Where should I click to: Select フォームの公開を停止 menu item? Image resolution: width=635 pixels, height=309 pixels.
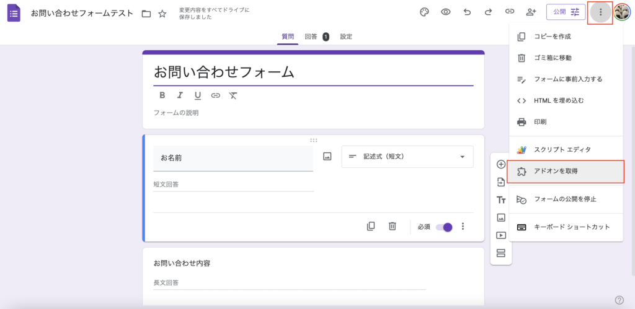point(566,199)
